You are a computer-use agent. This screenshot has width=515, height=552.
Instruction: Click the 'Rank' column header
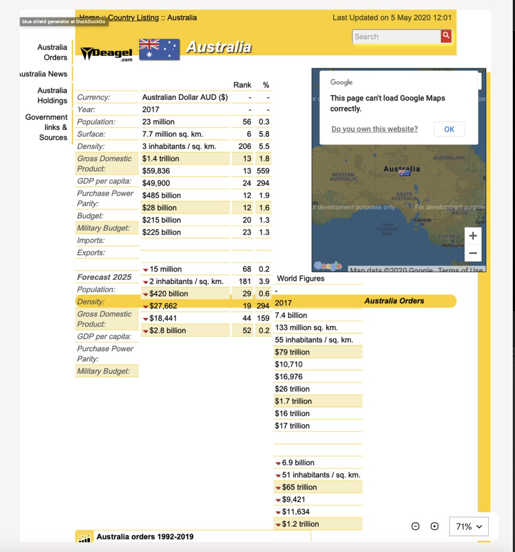pyautogui.click(x=242, y=85)
